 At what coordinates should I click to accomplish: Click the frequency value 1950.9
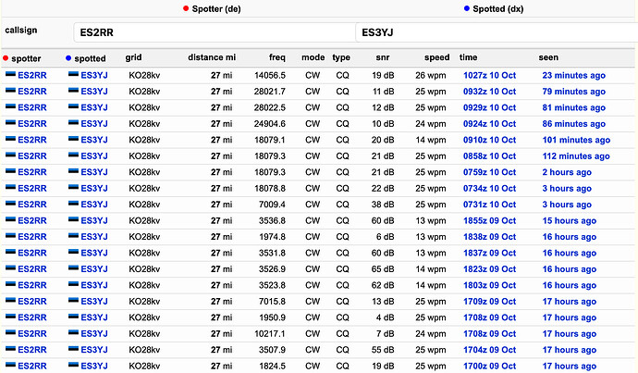coord(272,317)
